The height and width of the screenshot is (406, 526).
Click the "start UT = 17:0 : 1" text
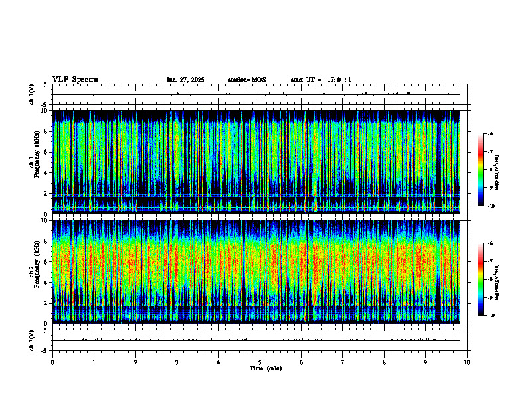[321, 80]
